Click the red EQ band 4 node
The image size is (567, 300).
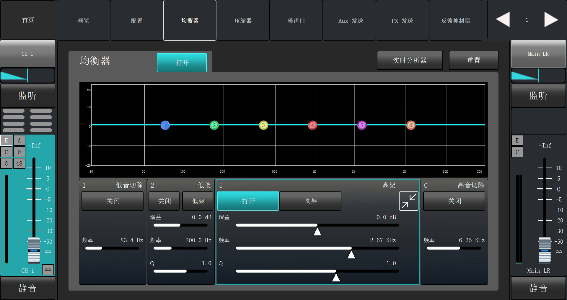pos(312,125)
